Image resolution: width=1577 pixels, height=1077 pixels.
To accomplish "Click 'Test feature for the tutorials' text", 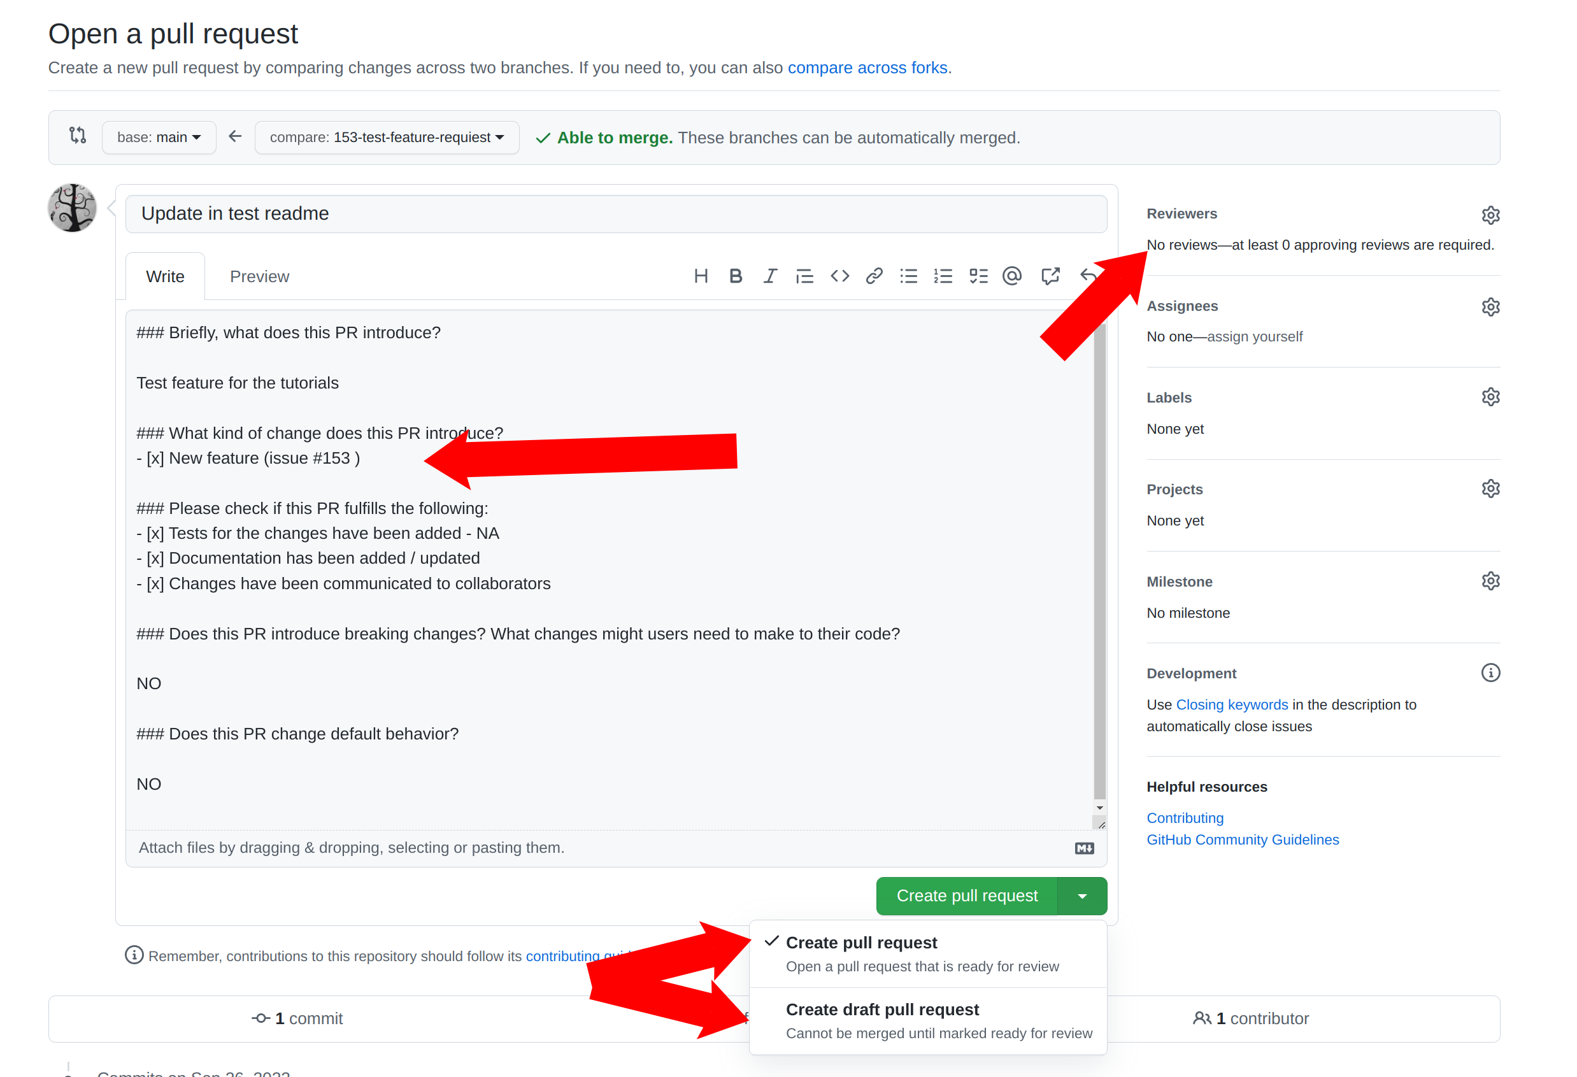I will 238,383.
